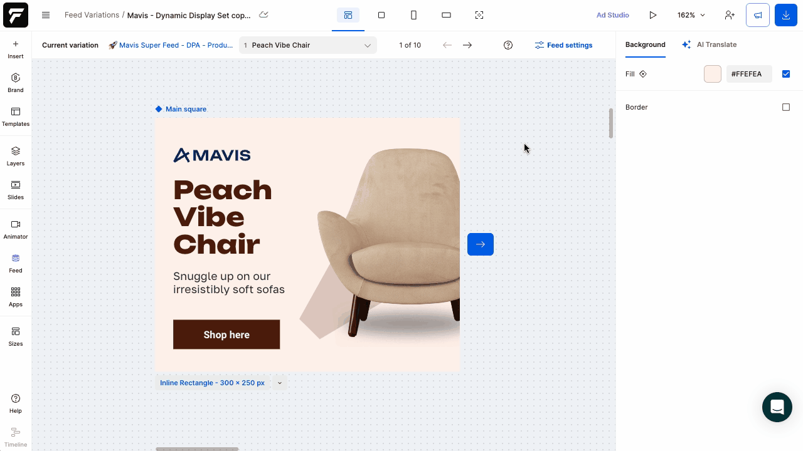Select the Snuggle up on our subtitle text

coord(229,283)
